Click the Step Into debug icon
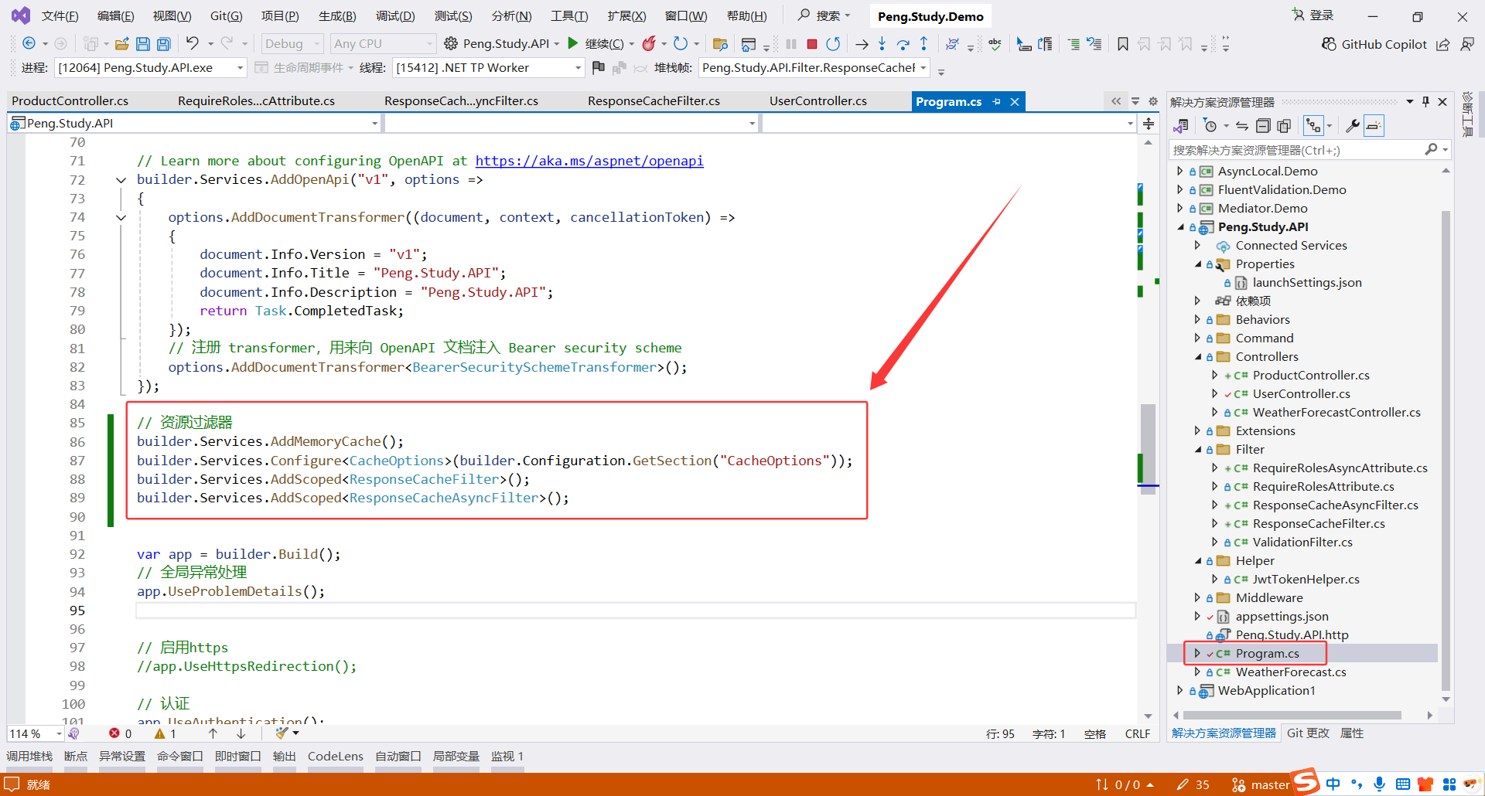The height and width of the screenshot is (796, 1485). coord(882,44)
